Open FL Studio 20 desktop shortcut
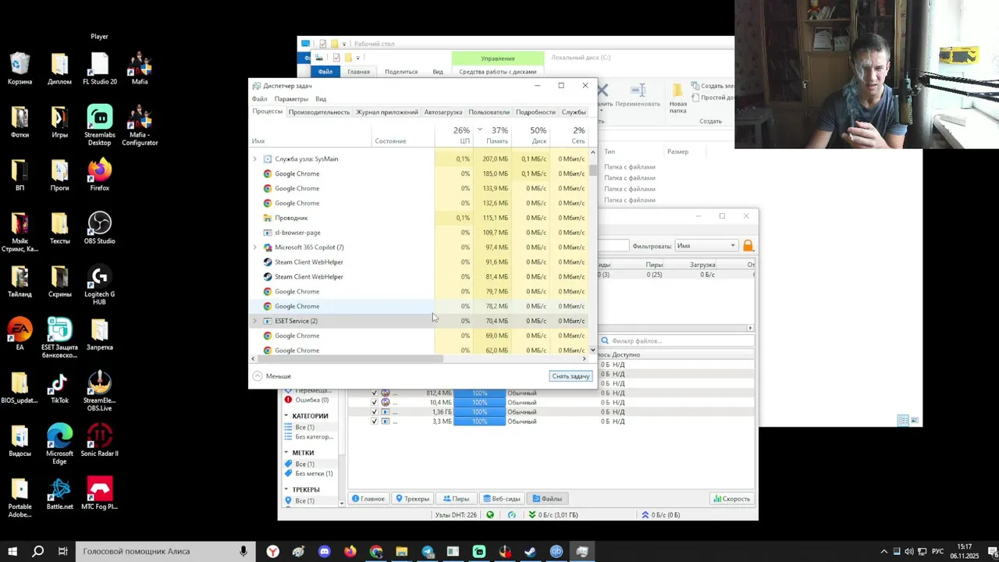 click(x=99, y=69)
